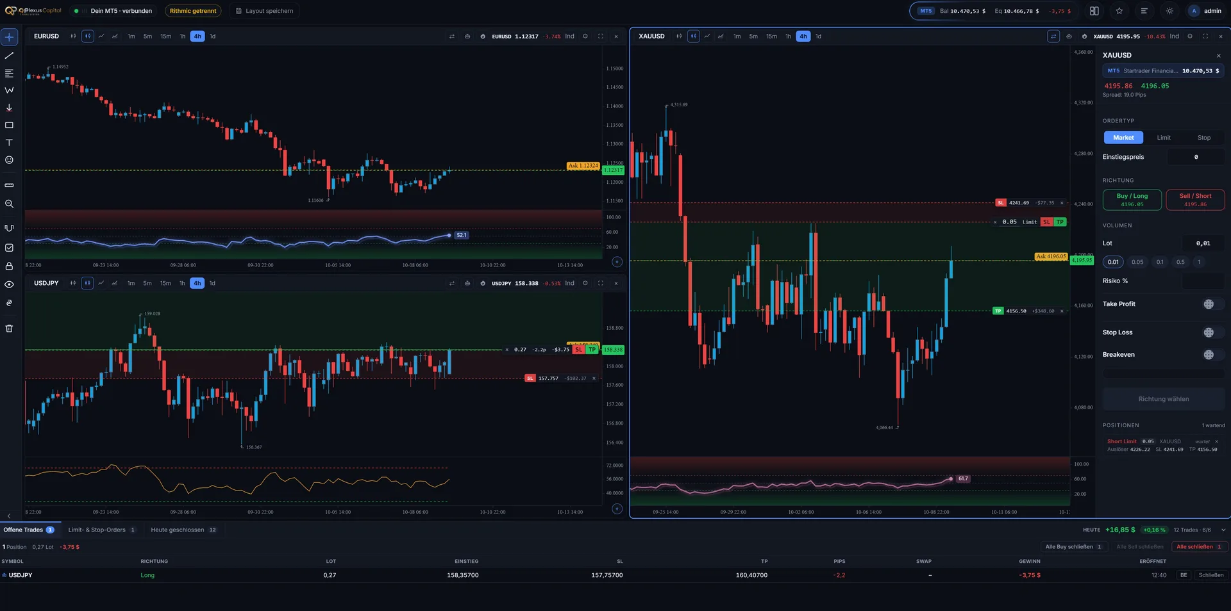Select the ruler measurement tool
The width and height of the screenshot is (1231, 611).
9,185
